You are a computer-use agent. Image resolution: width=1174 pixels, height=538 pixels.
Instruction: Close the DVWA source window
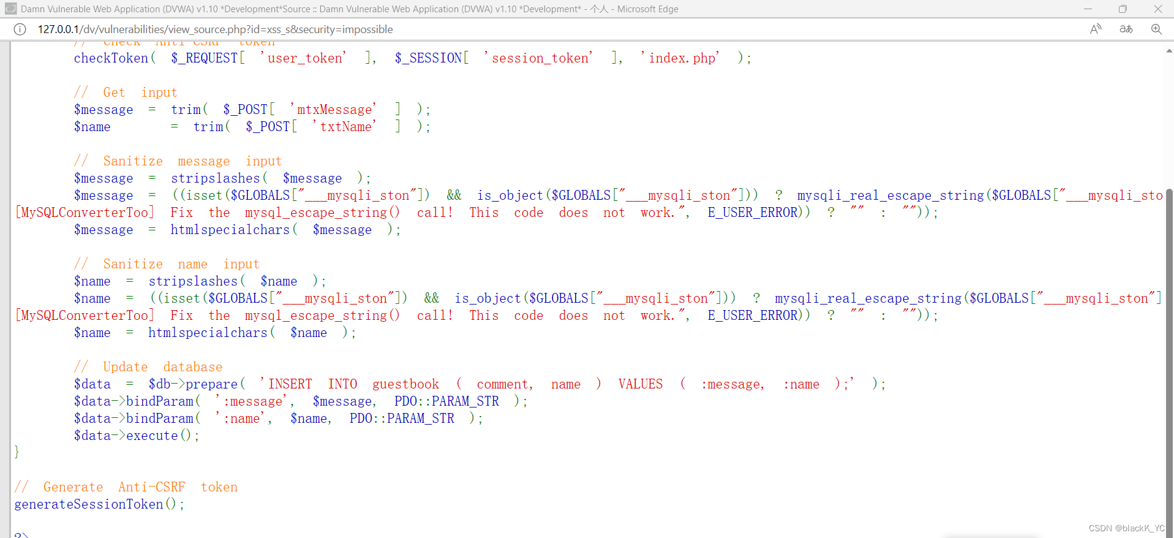tap(1157, 9)
